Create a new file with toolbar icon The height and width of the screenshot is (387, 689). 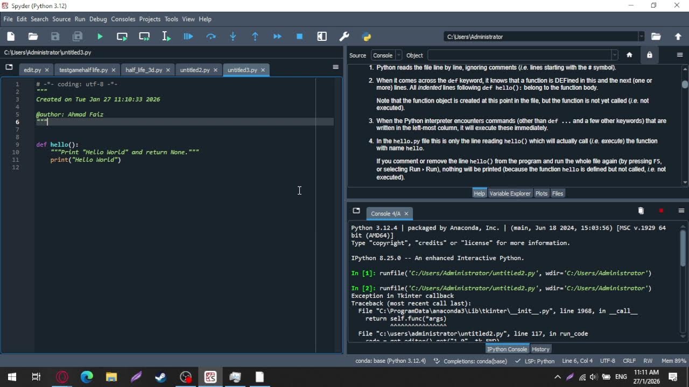11,37
